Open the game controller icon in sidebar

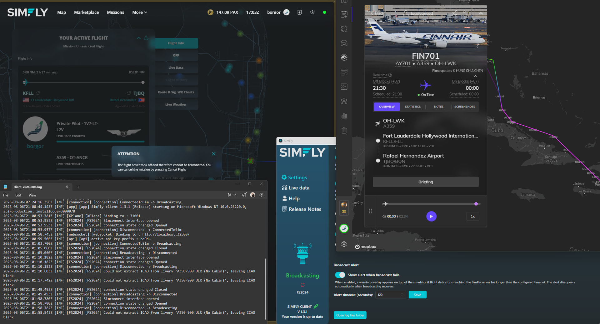344,43
